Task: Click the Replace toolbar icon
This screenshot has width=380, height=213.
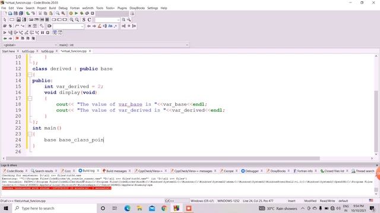Action: (x=63, y=14)
